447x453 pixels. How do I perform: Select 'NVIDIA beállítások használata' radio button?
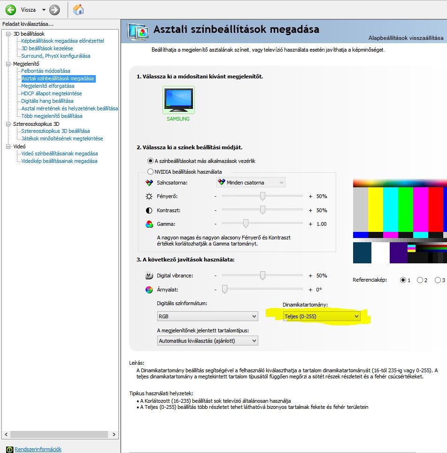pos(150,172)
